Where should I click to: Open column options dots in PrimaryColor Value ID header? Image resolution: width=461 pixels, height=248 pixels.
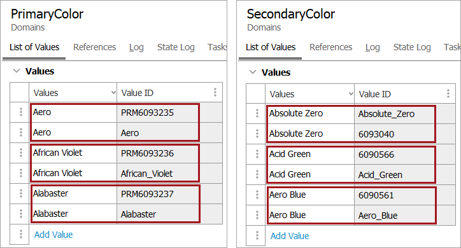[x=215, y=92]
